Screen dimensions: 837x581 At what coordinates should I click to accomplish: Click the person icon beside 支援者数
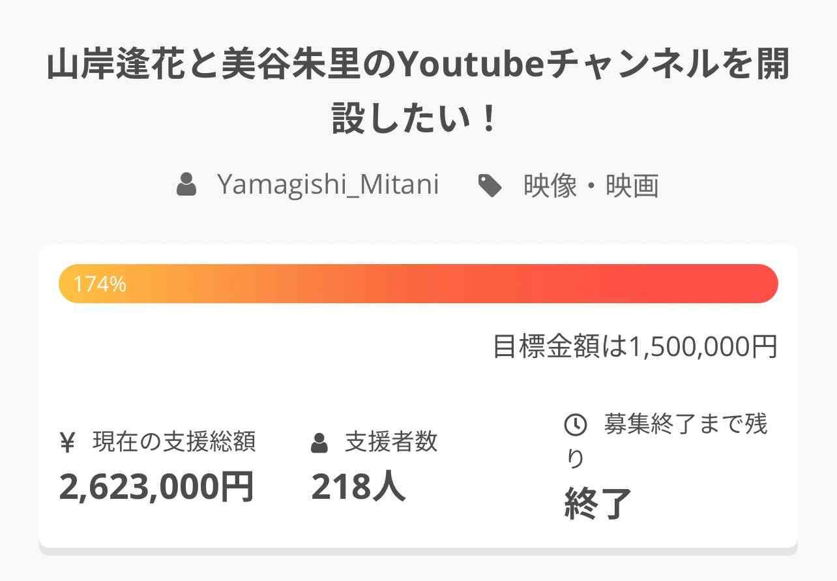pos(319,443)
